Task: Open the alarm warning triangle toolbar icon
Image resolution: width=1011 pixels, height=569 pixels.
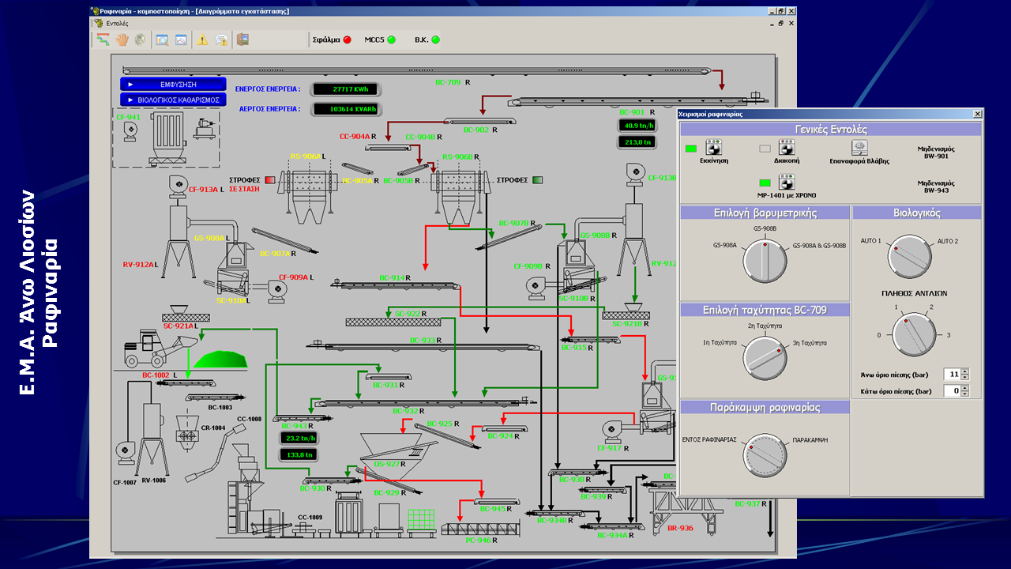Action: click(x=203, y=40)
